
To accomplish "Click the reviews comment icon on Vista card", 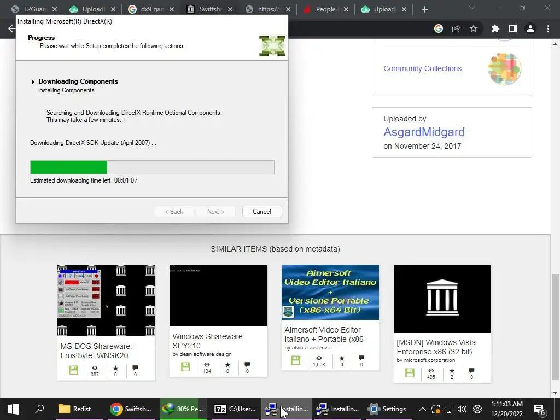I will (471, 371).
